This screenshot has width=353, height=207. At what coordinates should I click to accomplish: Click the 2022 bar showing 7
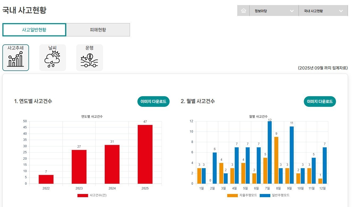(x=46, y=179)
